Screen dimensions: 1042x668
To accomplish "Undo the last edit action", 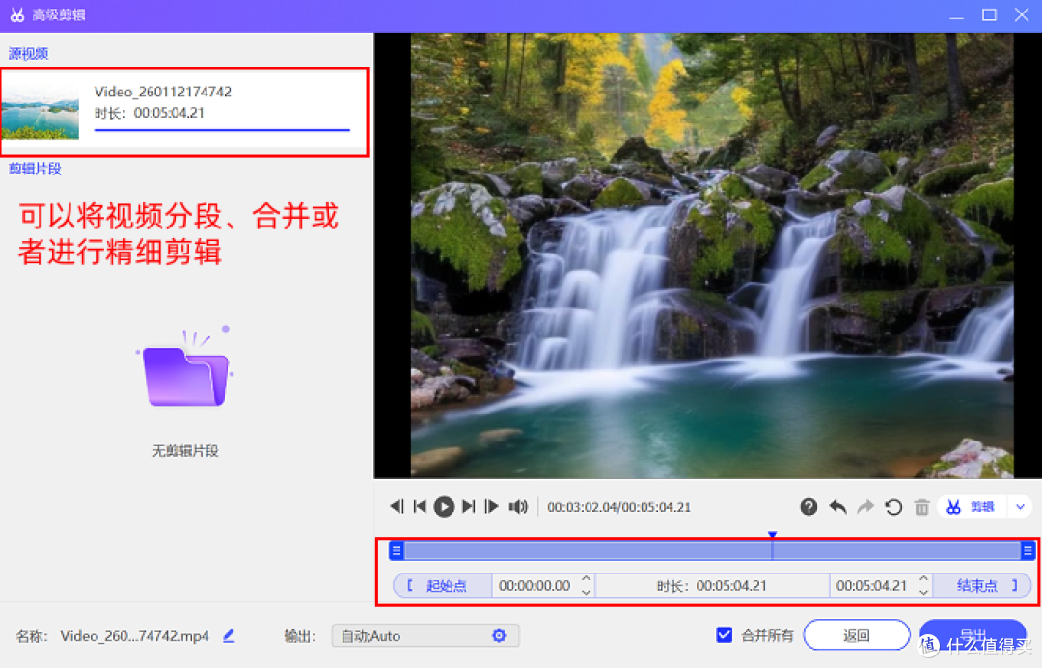I will coord(838,507).
